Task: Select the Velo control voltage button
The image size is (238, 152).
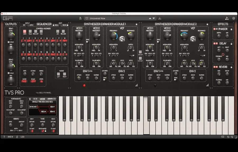Action: 30,31
